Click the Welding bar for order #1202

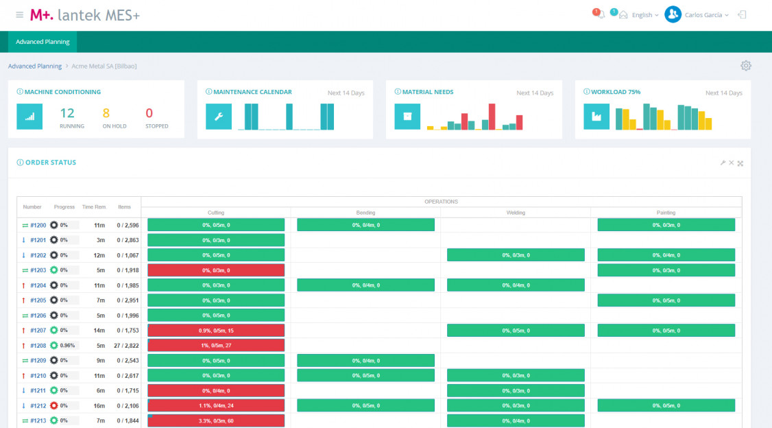516,255
